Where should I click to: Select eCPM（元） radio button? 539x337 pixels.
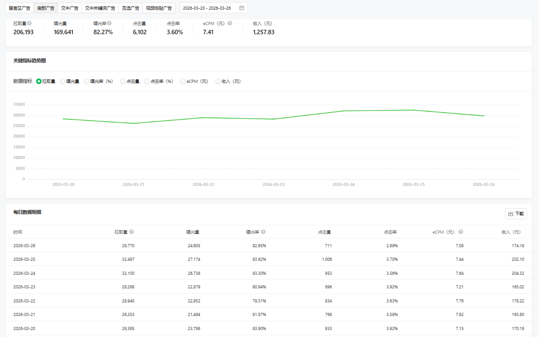(183, 81)
